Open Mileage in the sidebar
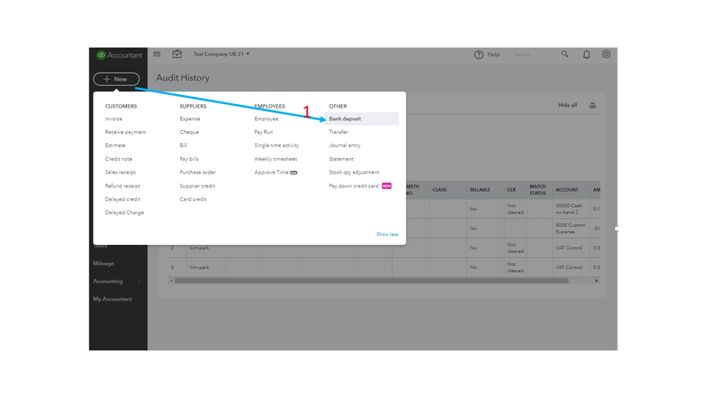The width and height of the screenshot is (708, 398). 103,263
